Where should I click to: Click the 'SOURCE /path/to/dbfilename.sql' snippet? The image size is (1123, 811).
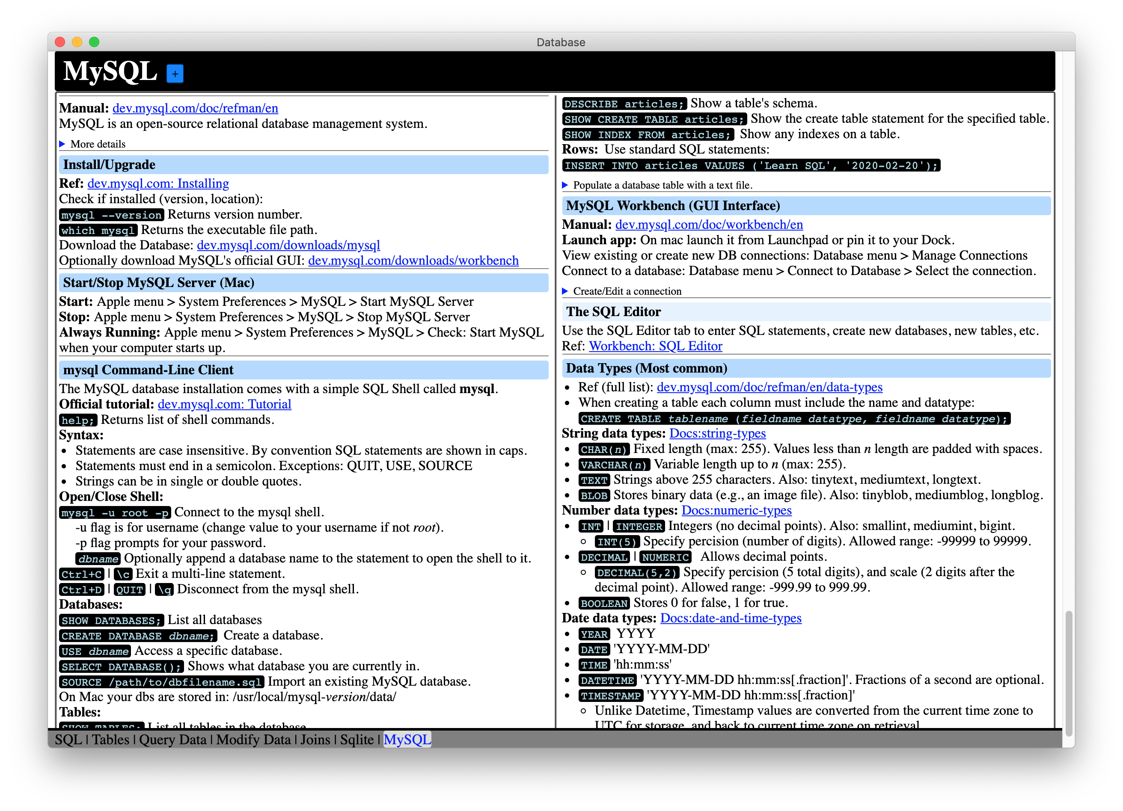pyautogui.click(x=161, y=682)
